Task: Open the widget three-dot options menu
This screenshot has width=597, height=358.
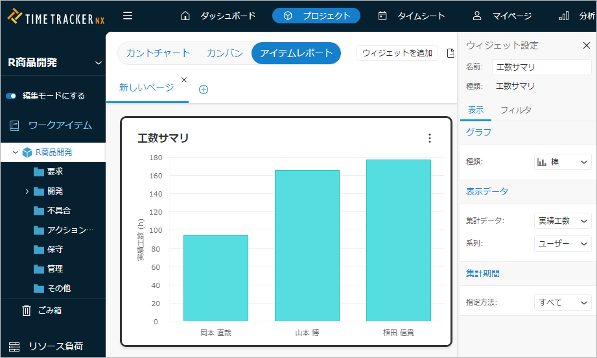Action: click(x=429, y=138)
